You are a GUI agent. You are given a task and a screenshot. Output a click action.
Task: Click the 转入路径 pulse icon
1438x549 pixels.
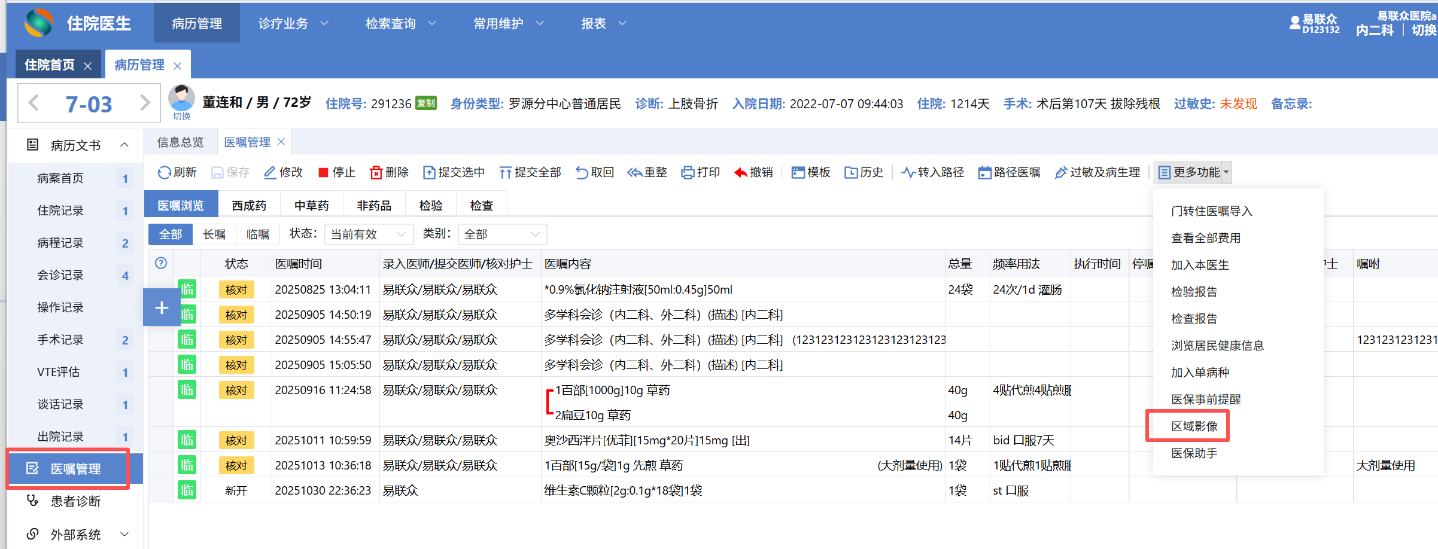pos(908,173)
